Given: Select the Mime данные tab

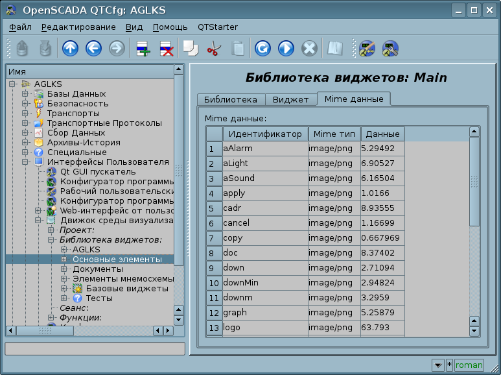Looking at the screenshot, I should click(354, 99).
